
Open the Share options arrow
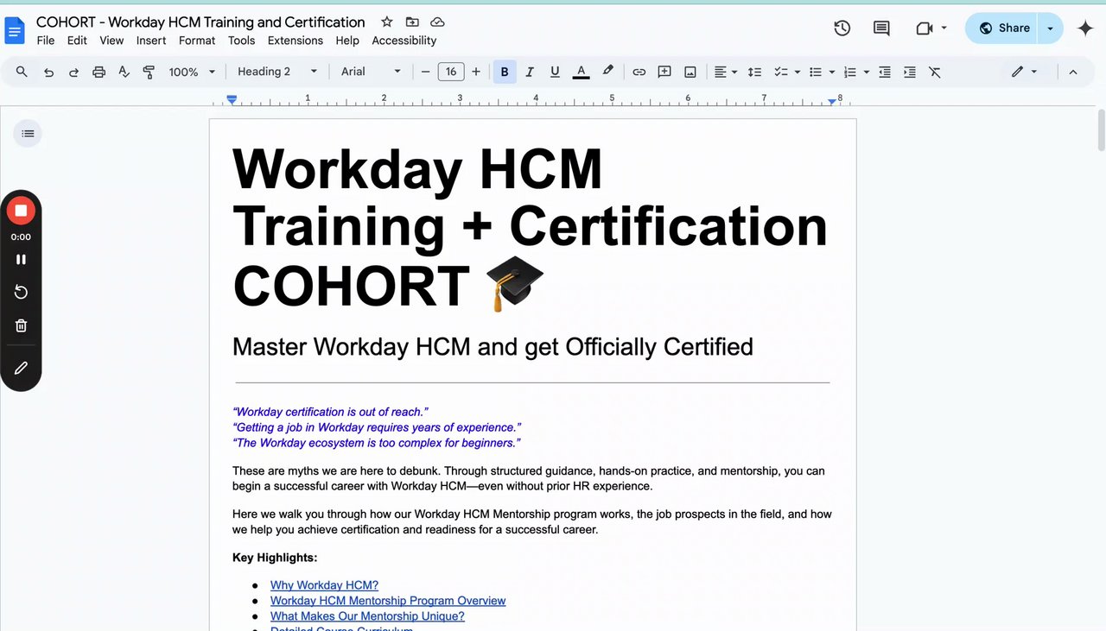[1050, 28]
